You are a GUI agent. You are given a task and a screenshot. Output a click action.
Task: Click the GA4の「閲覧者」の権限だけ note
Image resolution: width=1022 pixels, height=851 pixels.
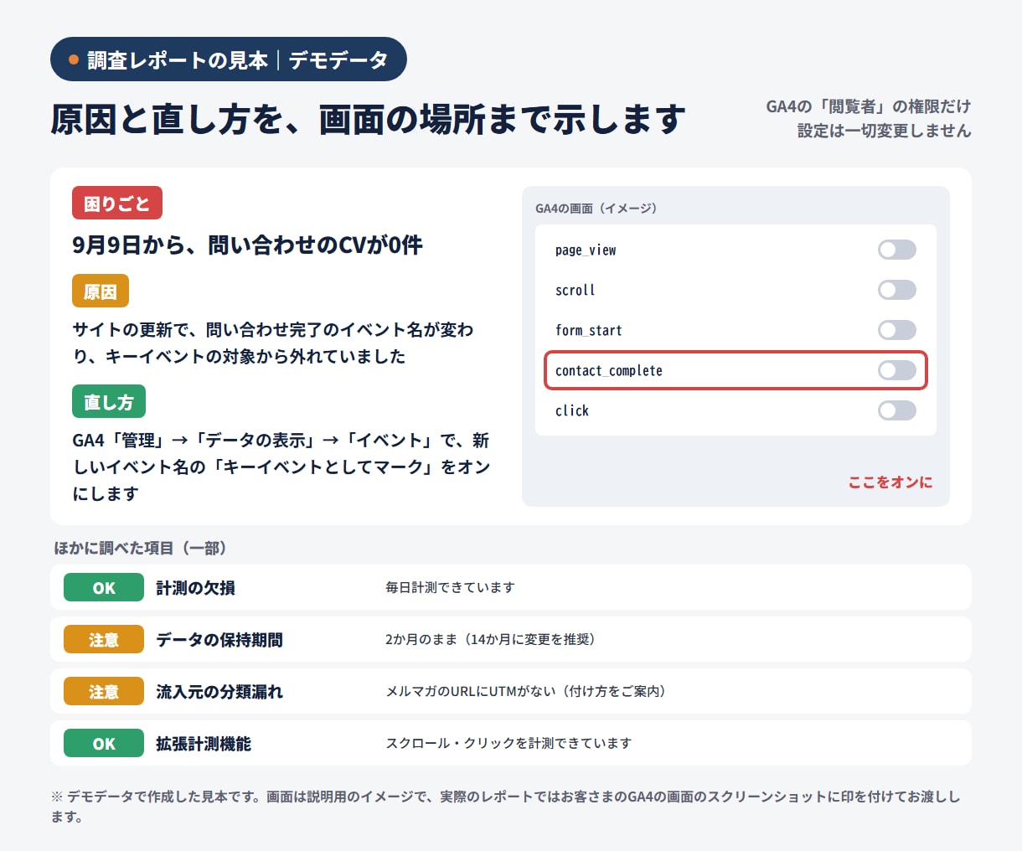coord(869,106)
